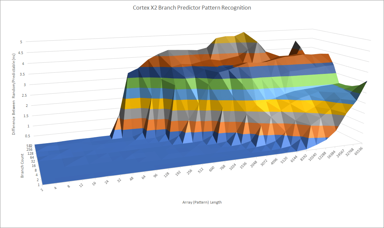The image size is (384, 228).
Task: Click Array Length axis label 32768
Action: tap(350, 152)
